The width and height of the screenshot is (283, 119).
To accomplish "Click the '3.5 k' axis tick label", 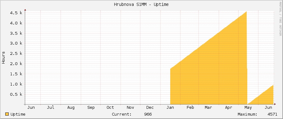I will click(x=16, y=33).
